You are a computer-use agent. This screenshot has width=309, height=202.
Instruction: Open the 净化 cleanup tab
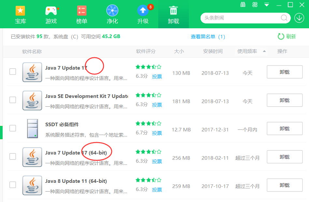[112, 15]
